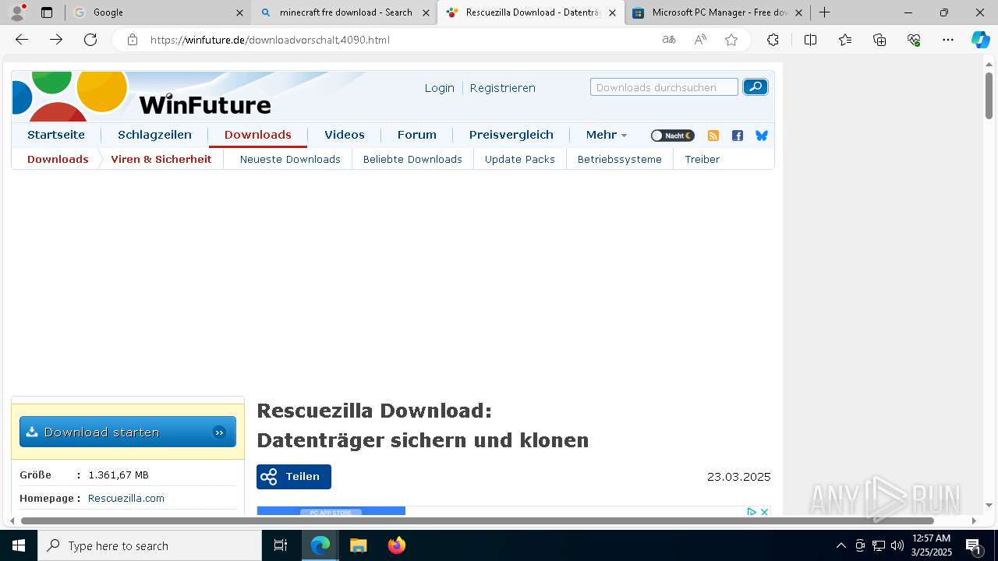Click the Read aloud icon
The image size is (998, 561).
[x=700, y=40]
